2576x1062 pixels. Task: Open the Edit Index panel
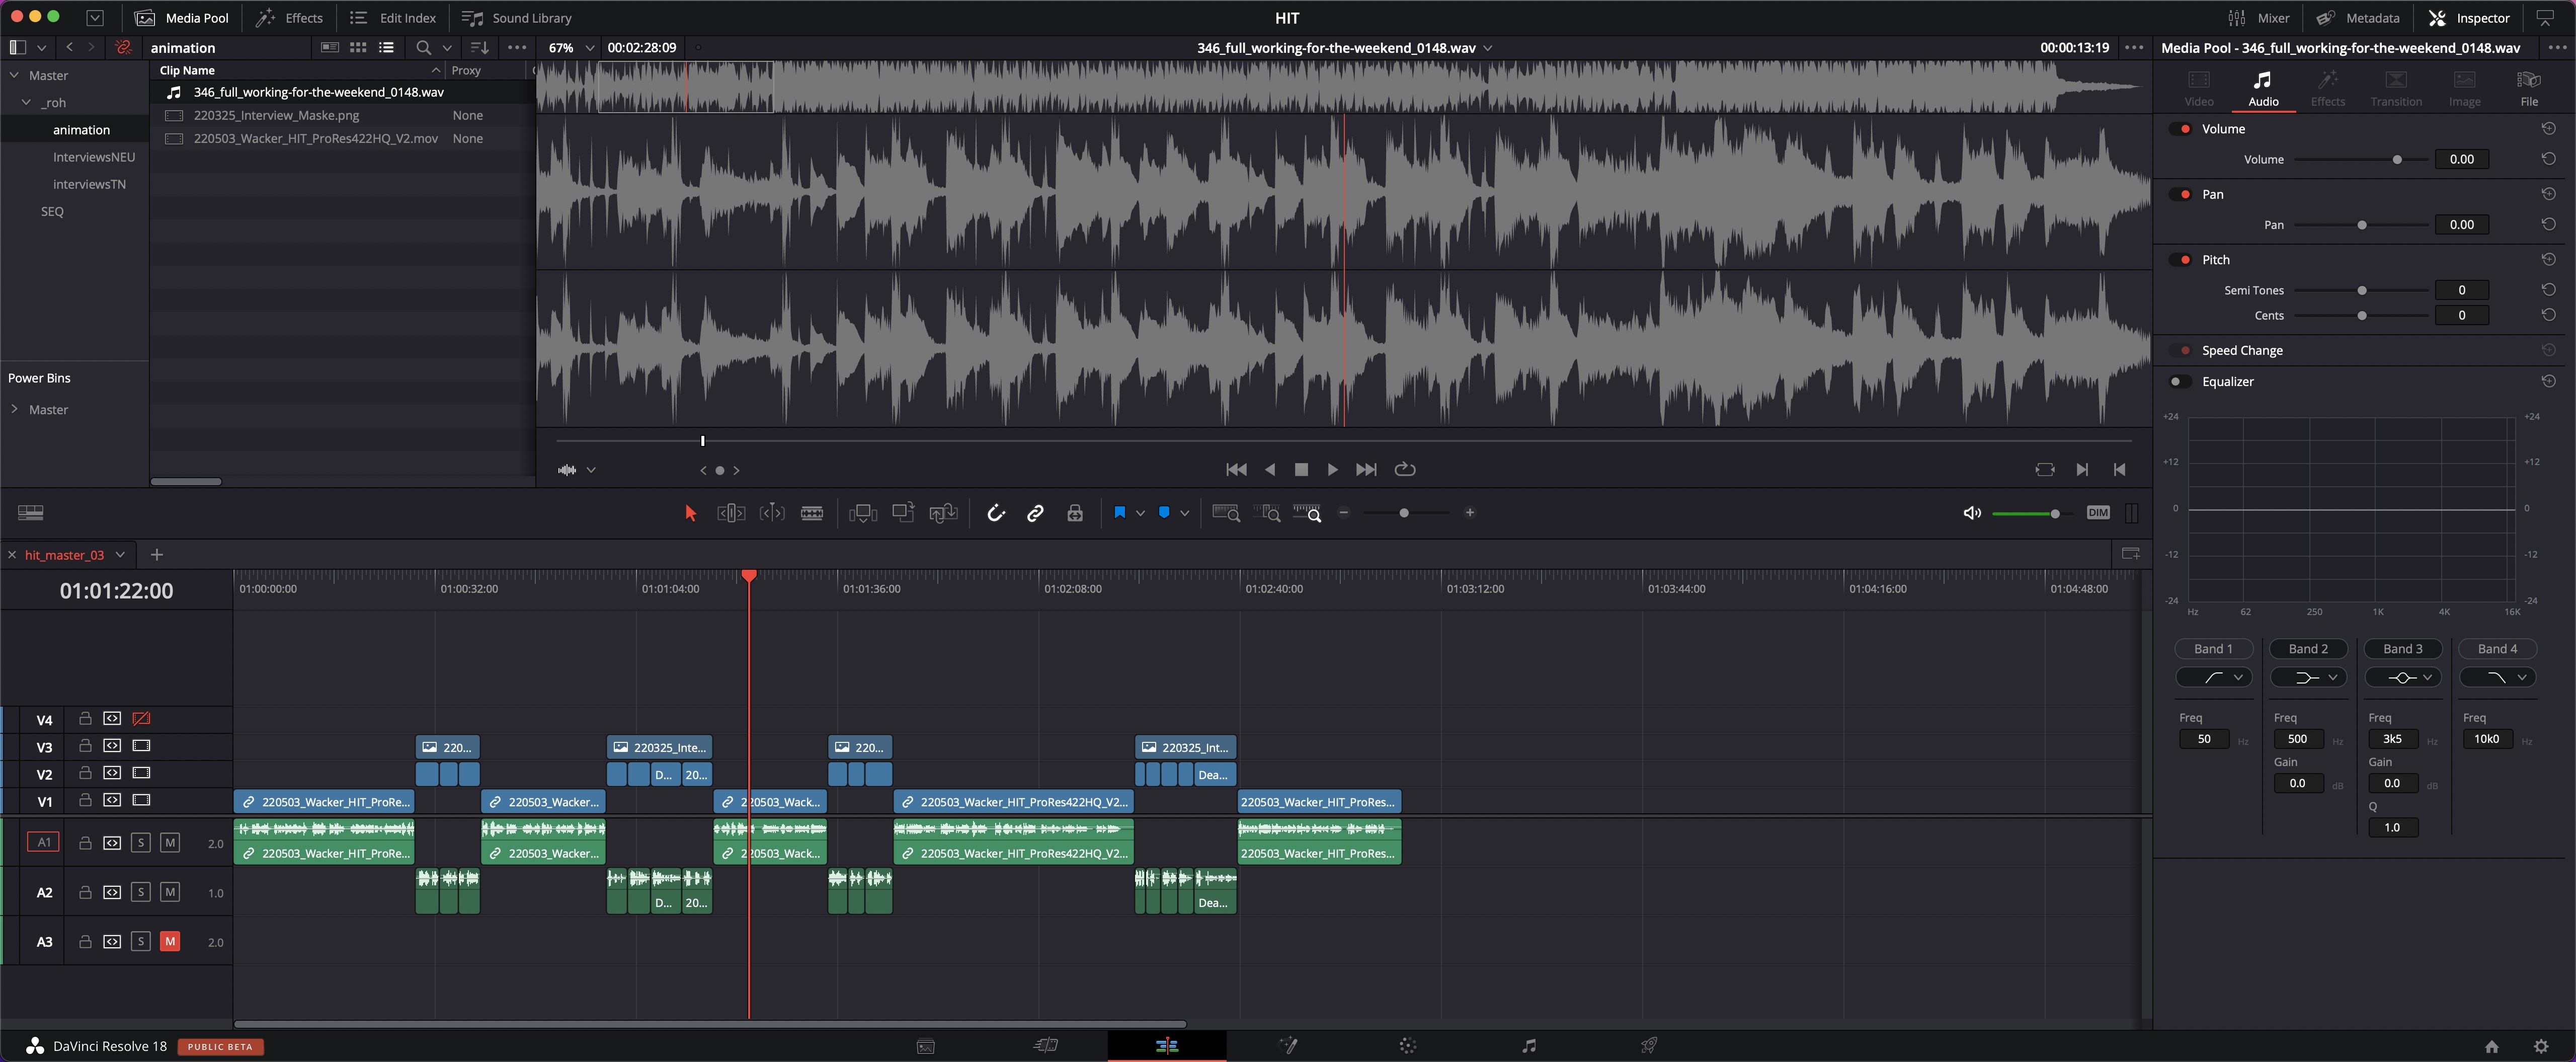(393, 18)
